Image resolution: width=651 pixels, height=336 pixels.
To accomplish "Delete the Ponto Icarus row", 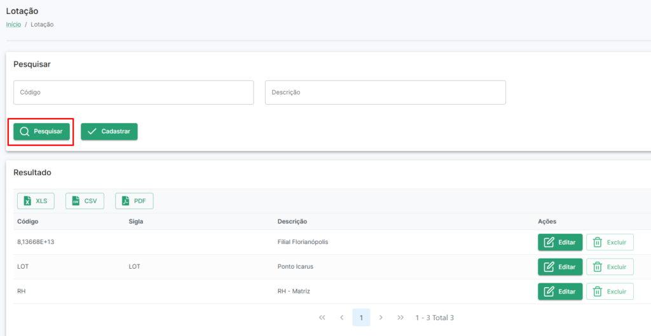I will [x=610, y=267].
